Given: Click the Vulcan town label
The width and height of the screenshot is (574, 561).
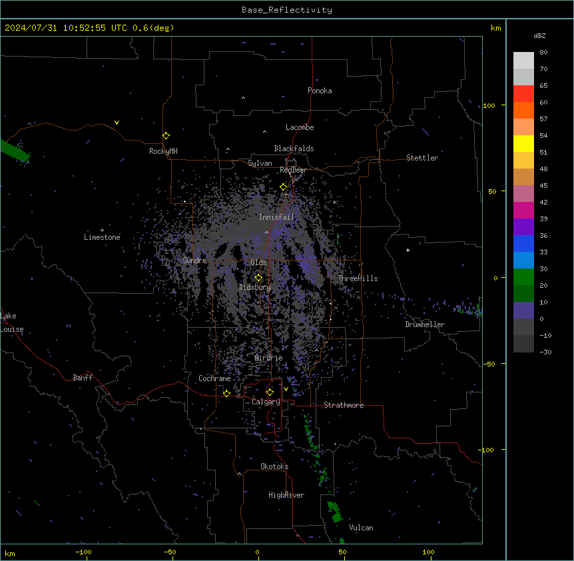Looking at the screenshot, I should 362,528.
